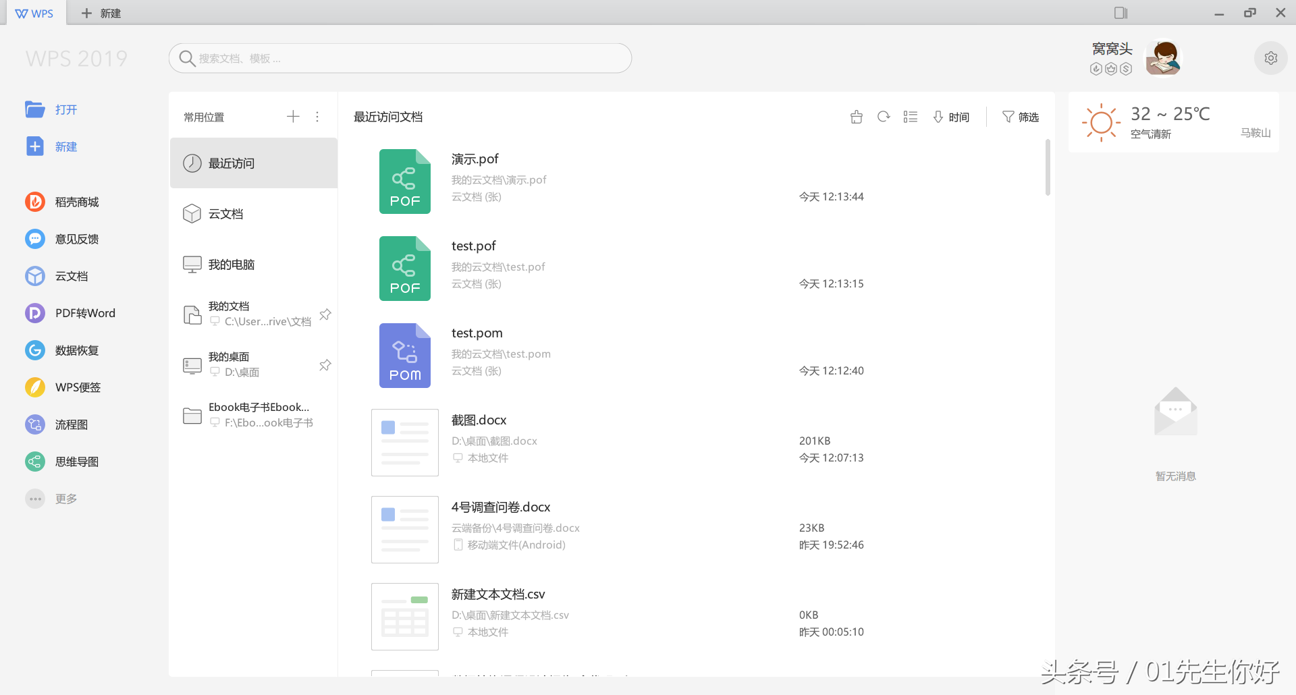1296x695 pixels.
Task: Click timestamp 今天 12:12:40
Action: click(832, 370)
